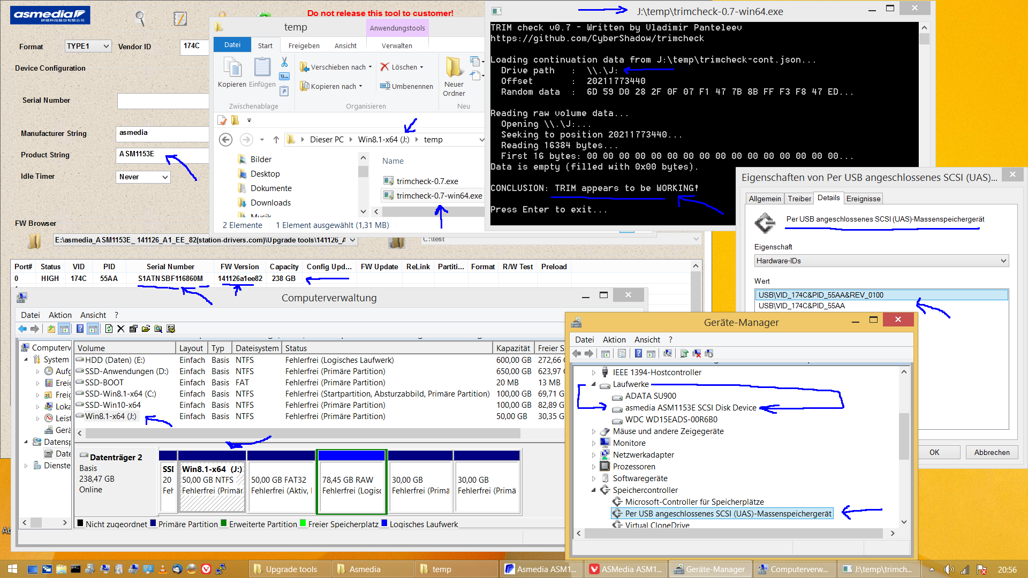Open the Aktion menu in Geräte-Manager
Image resolution: width=1028 pixels, height=578 pixels.
(x=614, y=339)
